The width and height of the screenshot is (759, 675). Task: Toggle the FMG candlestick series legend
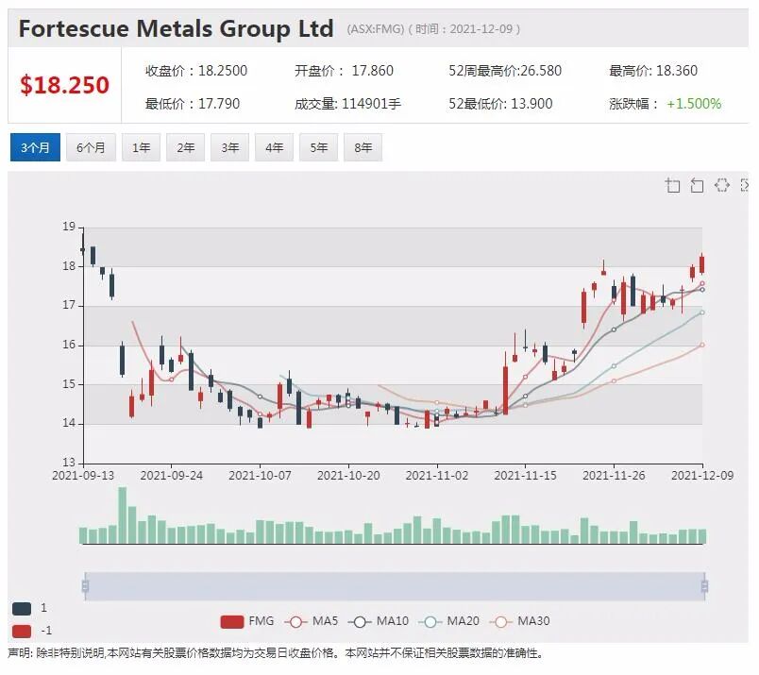(x=247, y=621)
